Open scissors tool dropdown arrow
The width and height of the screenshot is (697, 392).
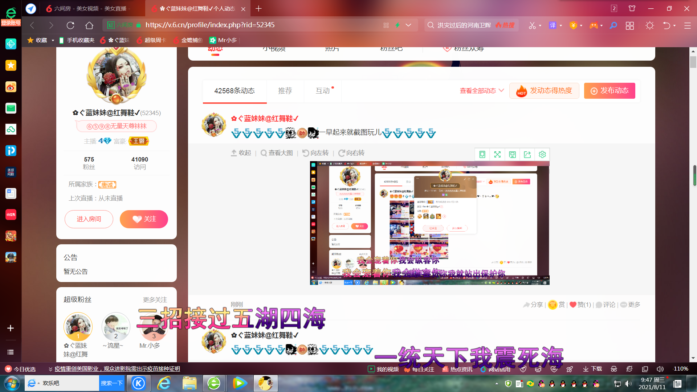pyautogui.click(x=540, y=26)
